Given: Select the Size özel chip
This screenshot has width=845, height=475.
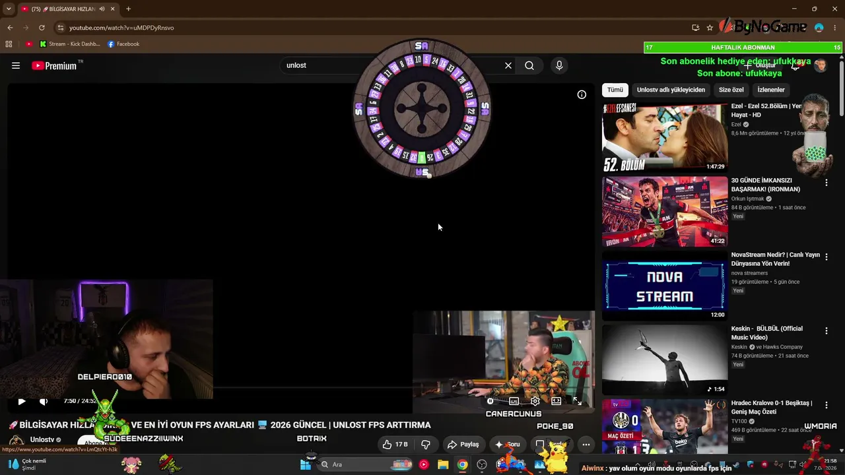Looking at the screenshot, I should 731,90.
